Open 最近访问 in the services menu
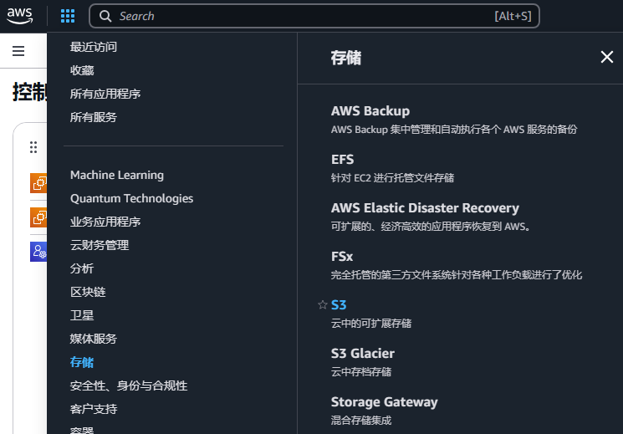 point(94,47)
